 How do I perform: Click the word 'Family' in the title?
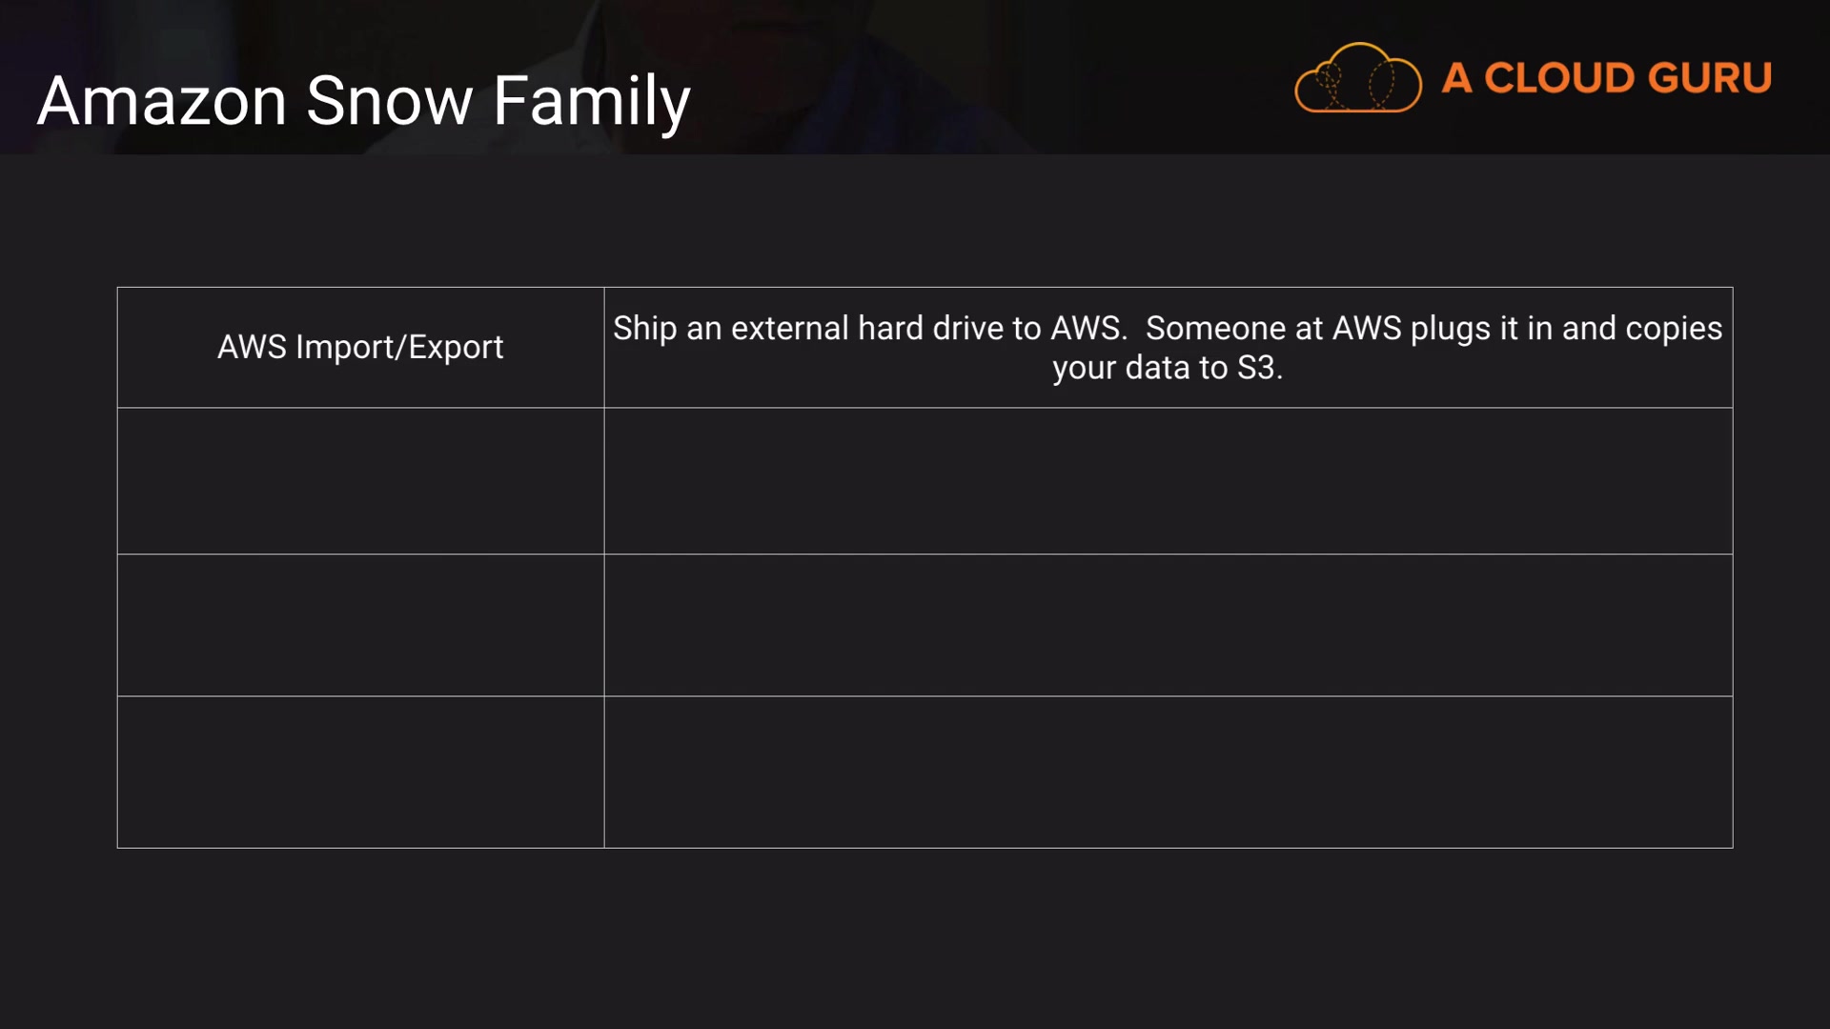591,101
